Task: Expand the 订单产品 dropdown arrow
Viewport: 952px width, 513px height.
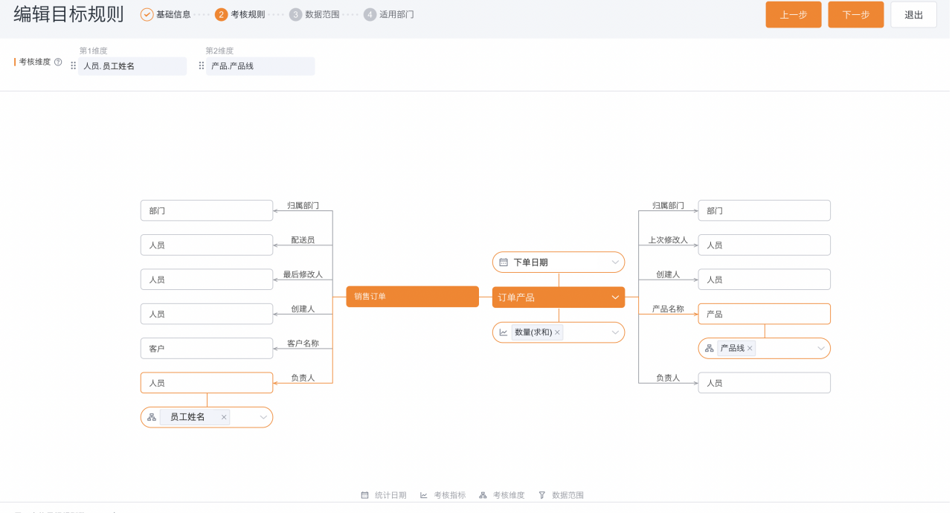Action: [x=615, y=297]
